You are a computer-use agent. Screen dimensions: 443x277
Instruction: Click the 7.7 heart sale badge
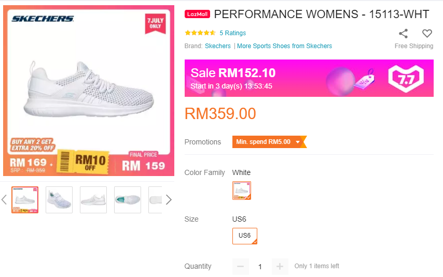406,79
